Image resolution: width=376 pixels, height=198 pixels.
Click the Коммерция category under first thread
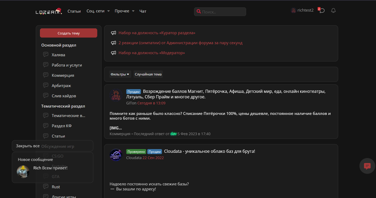[120, 134]
